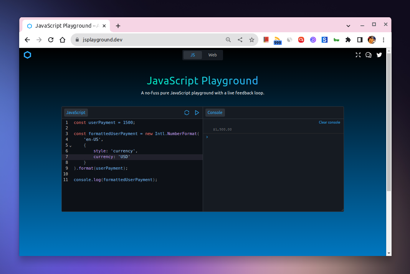Click the page vertical scrollbar thumb

coord(389,122)
